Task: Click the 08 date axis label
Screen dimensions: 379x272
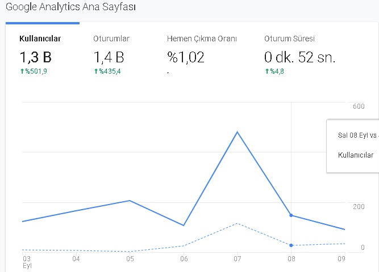Action: tap(291, 259)
